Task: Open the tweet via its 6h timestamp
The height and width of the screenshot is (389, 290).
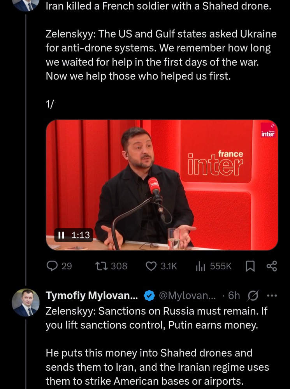Action: click(234, 296)
